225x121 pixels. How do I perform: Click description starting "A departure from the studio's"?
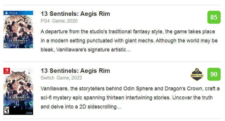[x=128, y=31]
